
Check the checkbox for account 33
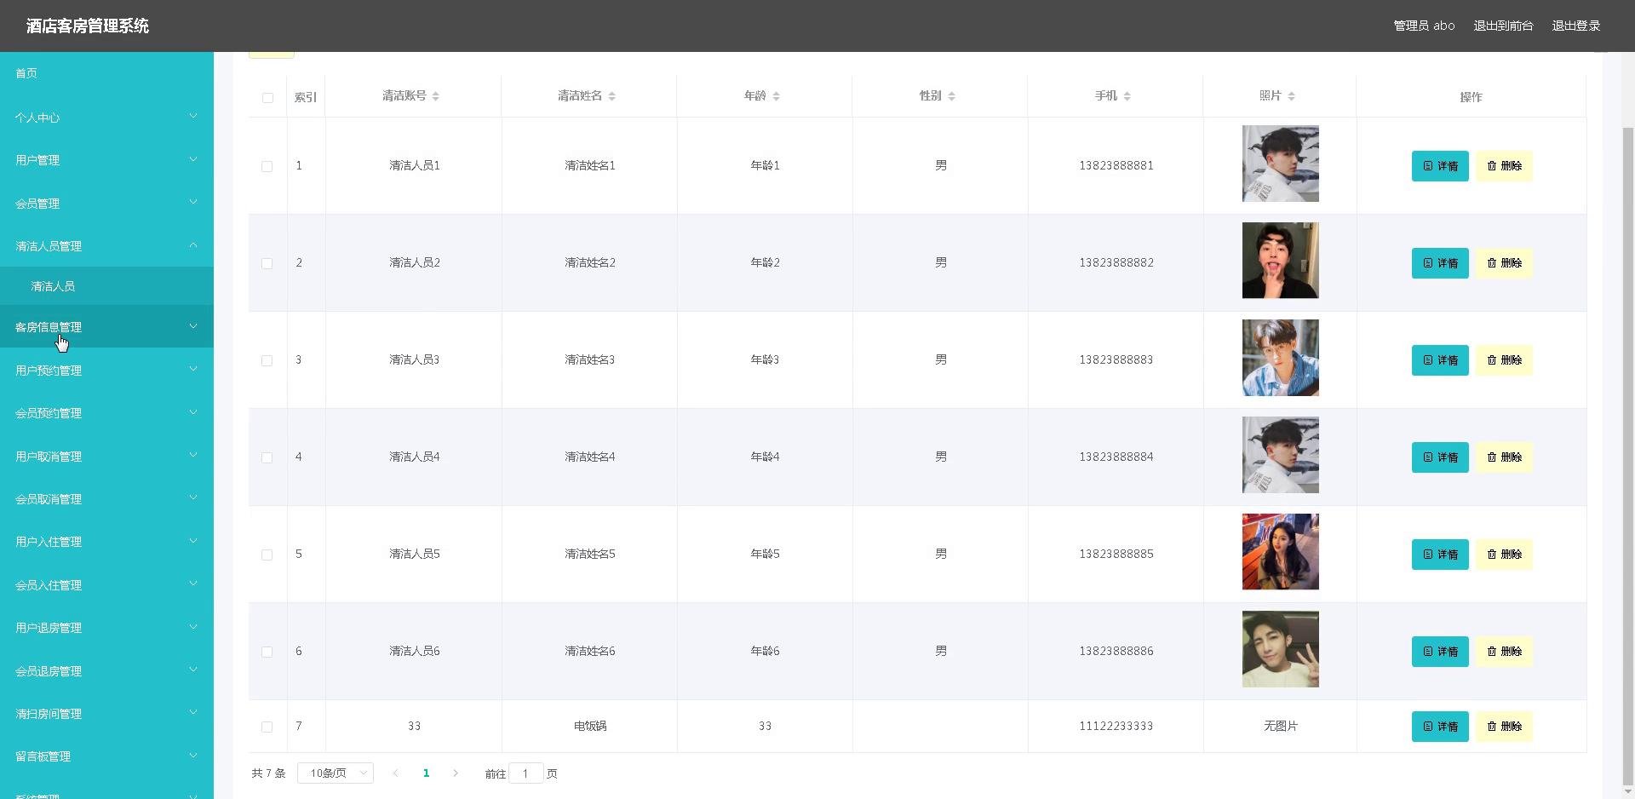[267, 727]
